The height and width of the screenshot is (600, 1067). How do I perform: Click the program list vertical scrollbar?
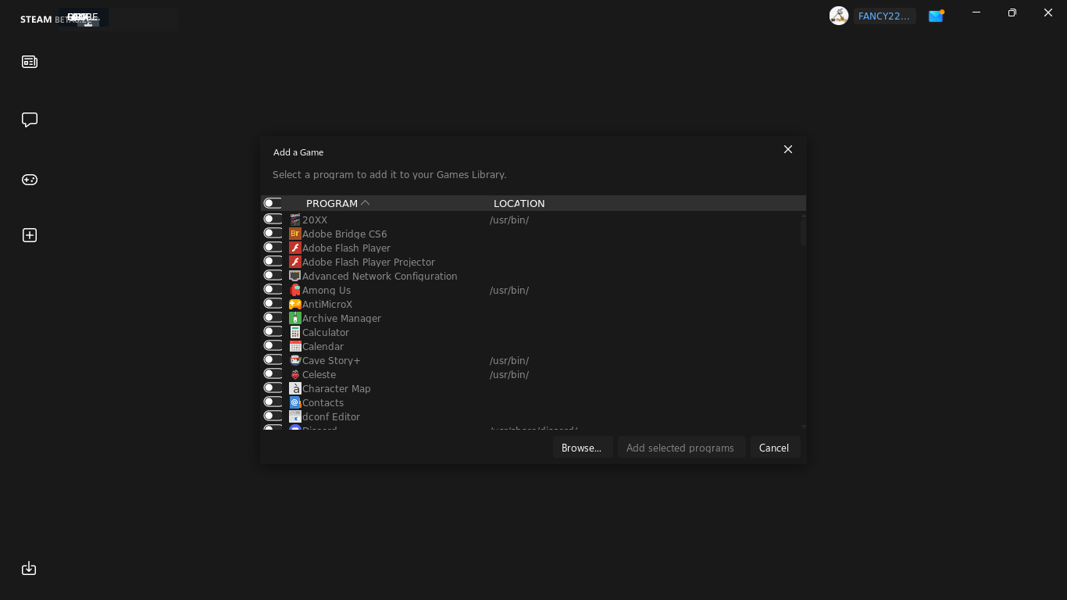[803, 233]
